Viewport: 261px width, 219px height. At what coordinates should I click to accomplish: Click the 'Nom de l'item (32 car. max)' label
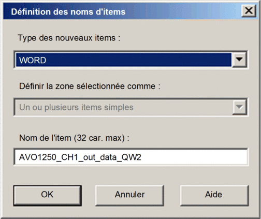[x=74, y=138]
